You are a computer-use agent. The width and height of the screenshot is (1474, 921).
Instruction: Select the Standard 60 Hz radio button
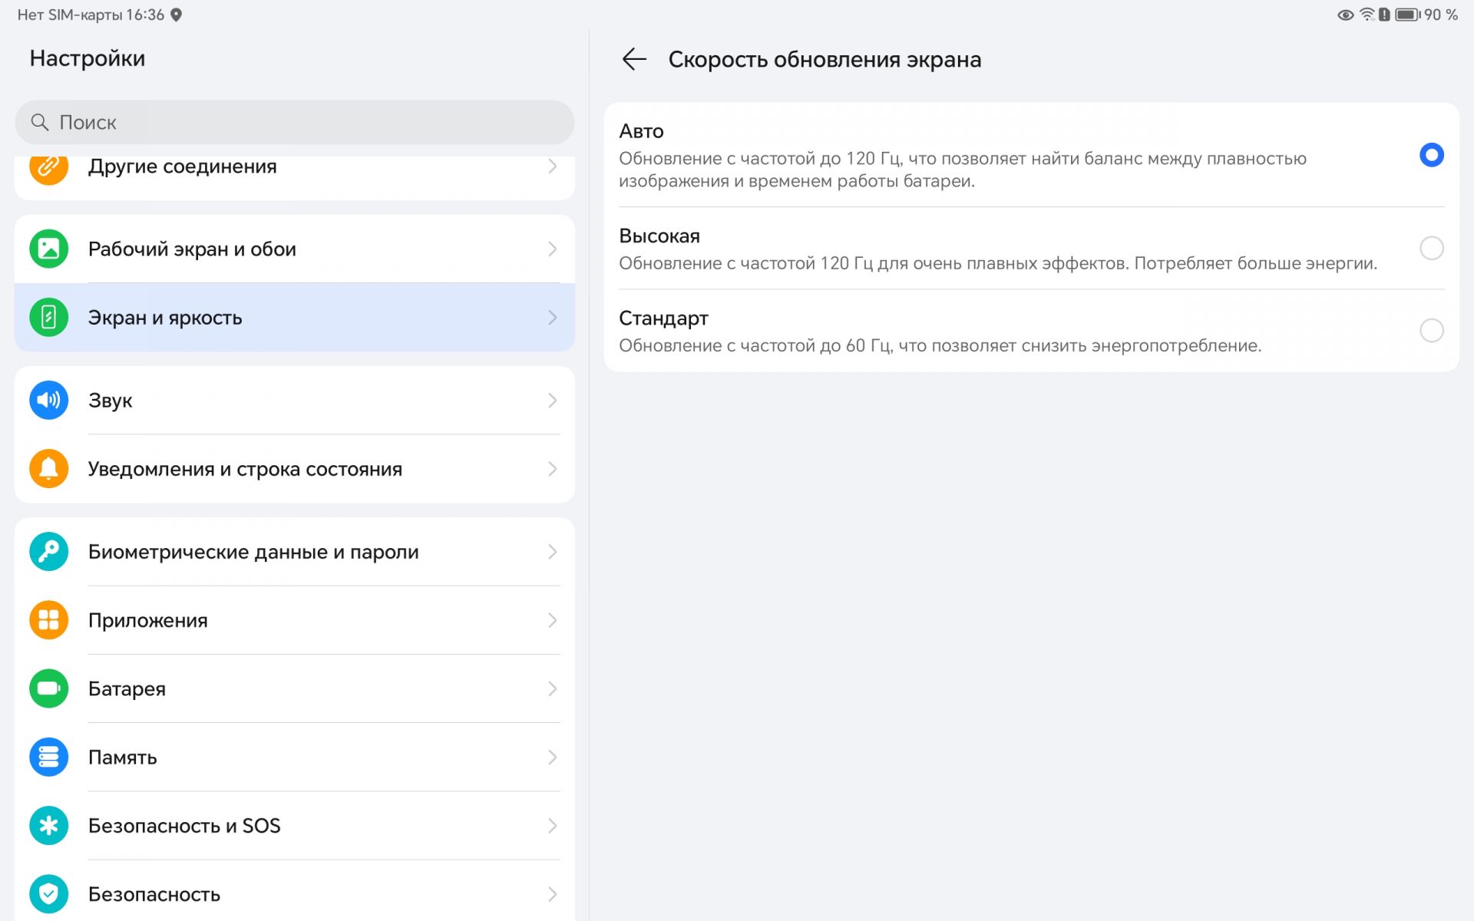coord(1431,330)
